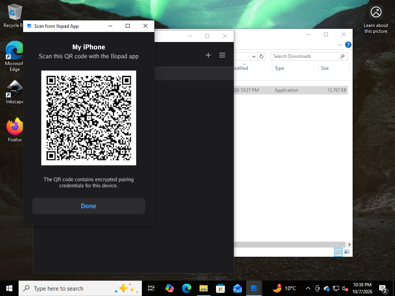Click the QR code image for My iPhone
395x296 pixels.
tap(89, 118)
